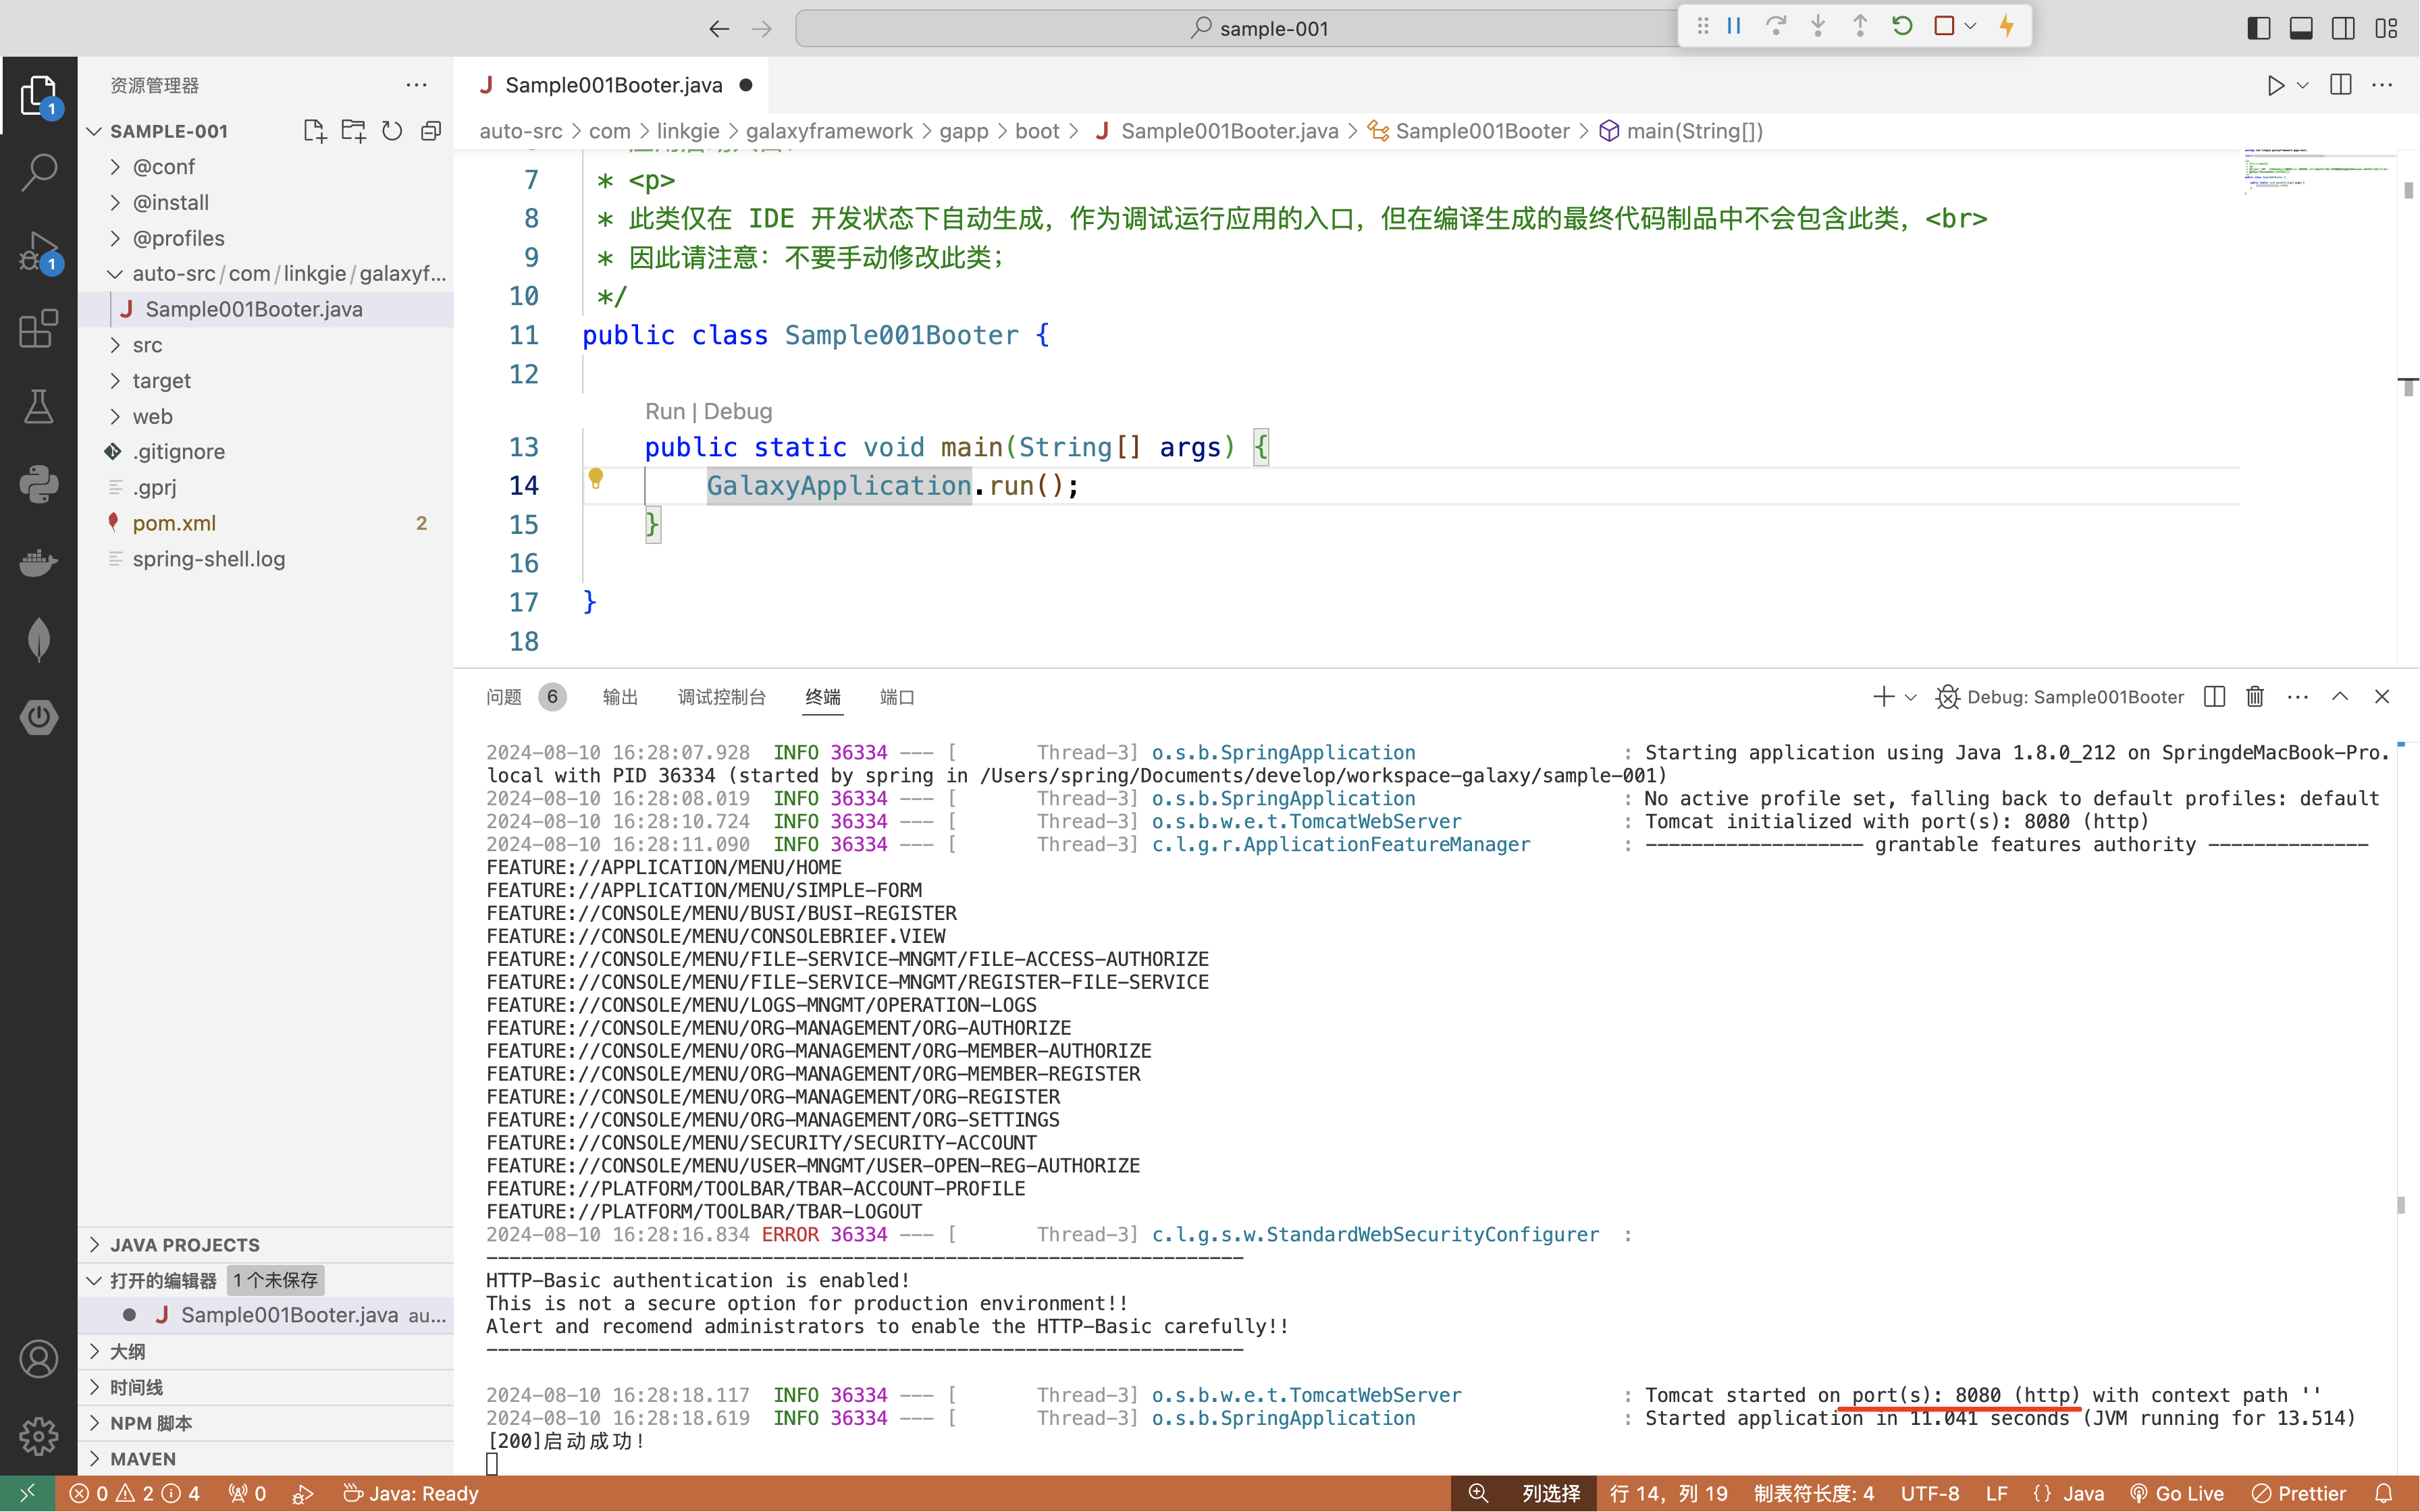Split the editor to the right
Image resolution: width=2420 pixels, height=1512 pixels.
coord(2341,85)
